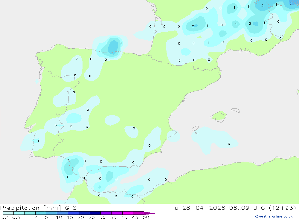Click the 35–40 mm violet legend swatch
299x219 pixels.
[117, 213]
